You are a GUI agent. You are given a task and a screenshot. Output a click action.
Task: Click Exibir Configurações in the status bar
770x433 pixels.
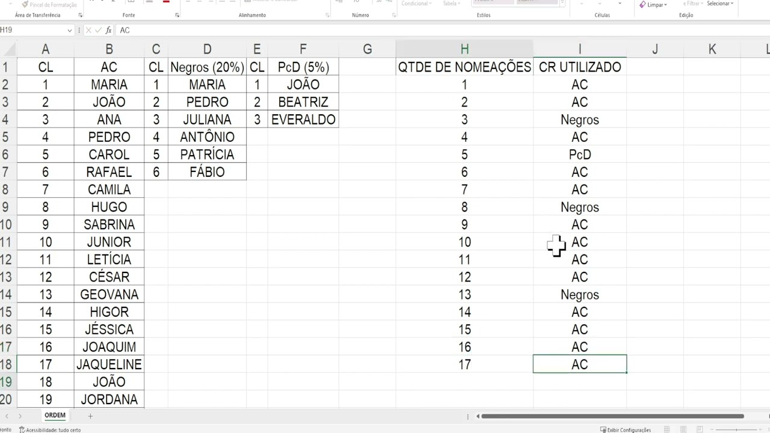(626, 429)
